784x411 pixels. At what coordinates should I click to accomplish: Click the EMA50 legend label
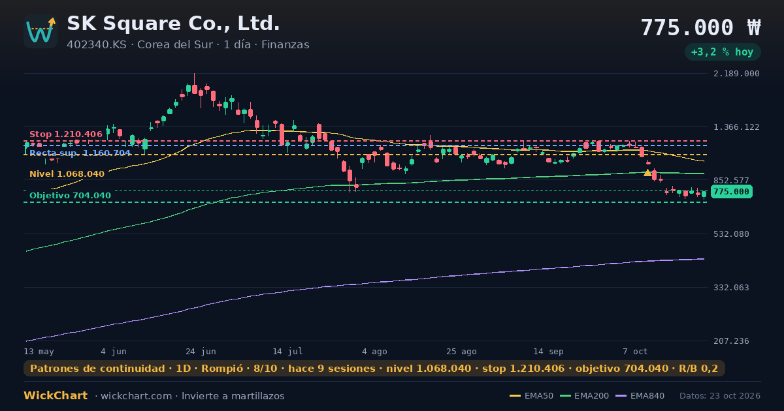tap(539, 396)
